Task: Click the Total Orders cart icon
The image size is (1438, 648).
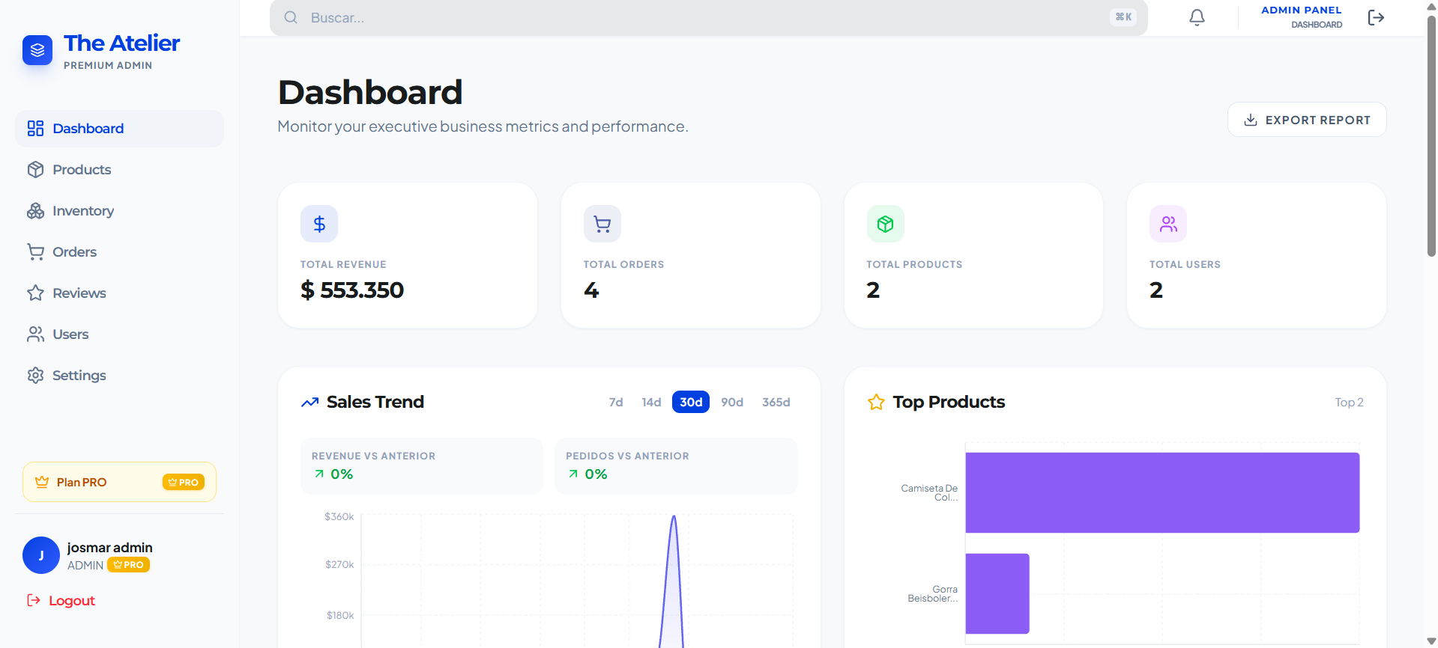Action: click(x=602, y=224)
